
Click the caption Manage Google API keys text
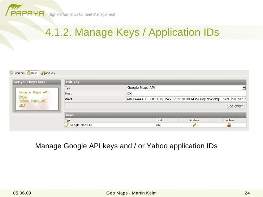tap(126, 146)
